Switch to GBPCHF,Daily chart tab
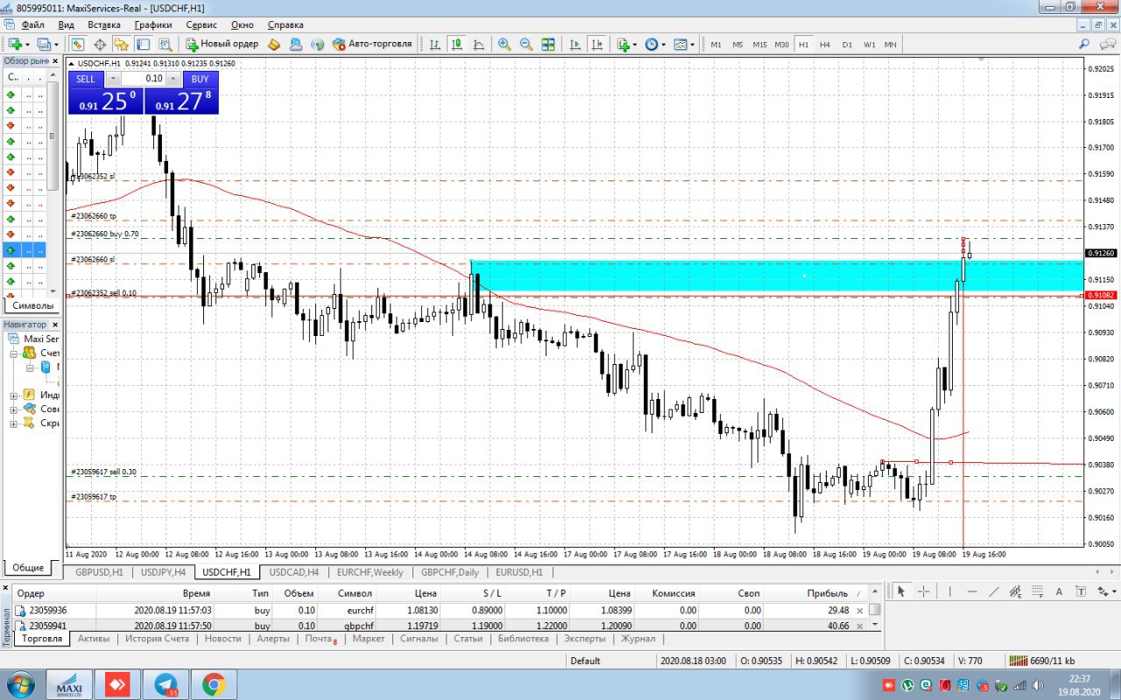 coord(449,572)
